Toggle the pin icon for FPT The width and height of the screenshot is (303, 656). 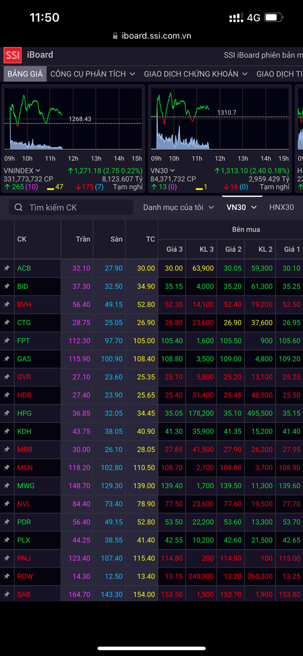coord(7,341)
